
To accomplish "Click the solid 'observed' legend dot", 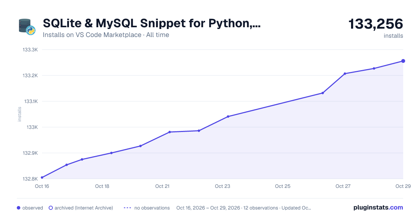I will tap(19, 208).
